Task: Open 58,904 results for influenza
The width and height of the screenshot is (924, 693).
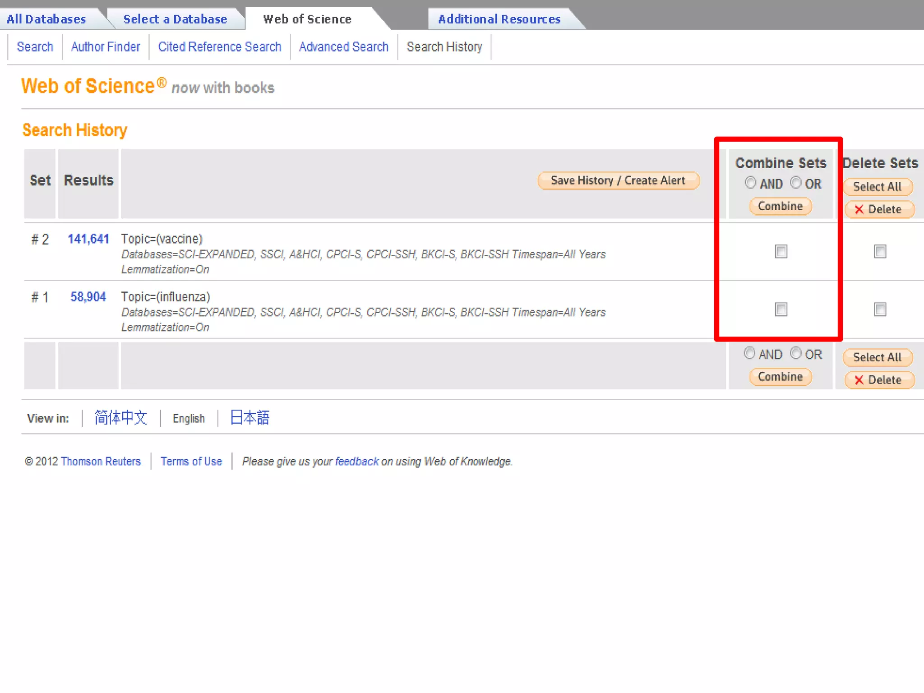Action: pyautogui.click(x=88, y=297)
